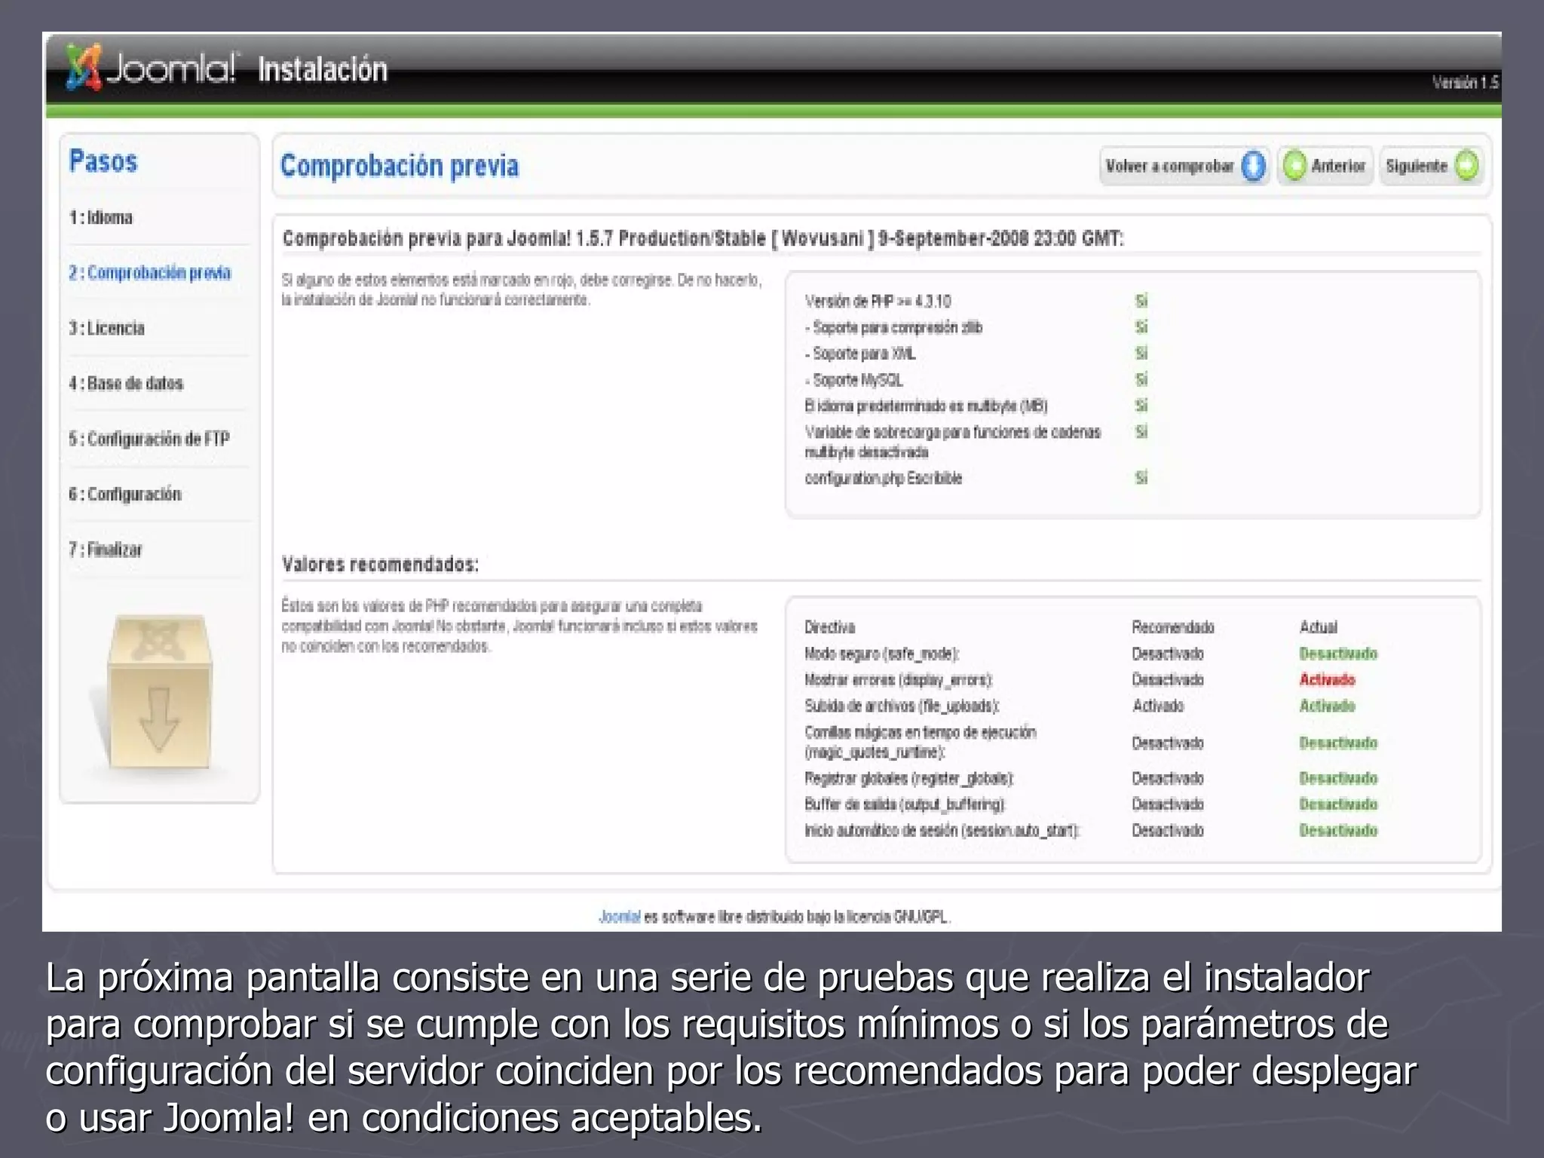Select step 5: Configuración de FTP
This screenshot has width=1544, height=1158.
coord(149,439)
